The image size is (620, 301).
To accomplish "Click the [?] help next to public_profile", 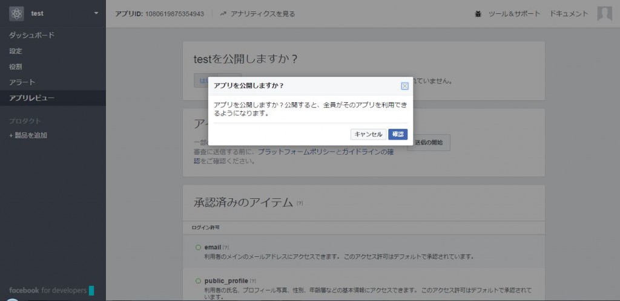I will pyautogui.click(x=252, y=281).
